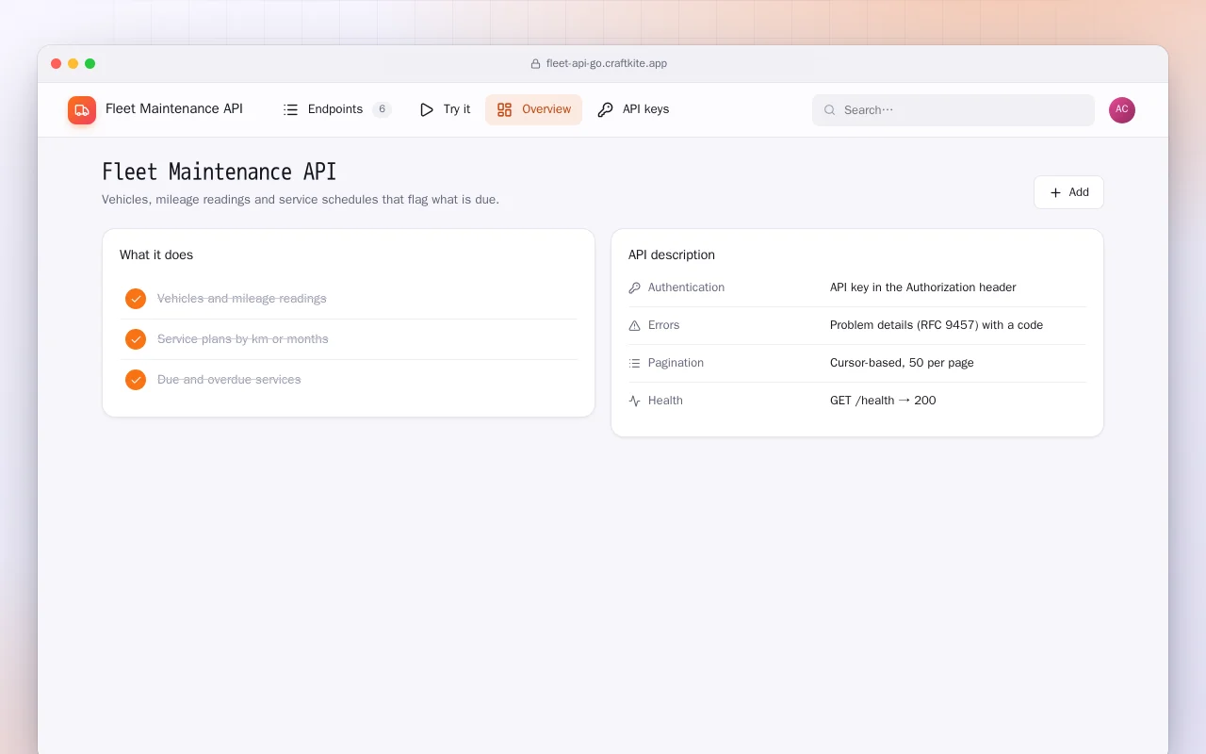Image resolution: width=1206 pixels, height=754 pixels.
Task: Click the Fleet Maintenance API page heading
Action: click(x=219, y=172)
